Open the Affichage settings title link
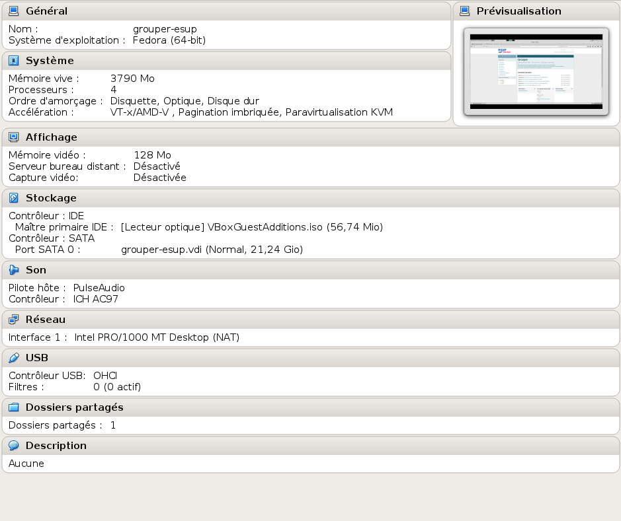 coord(52,137)
